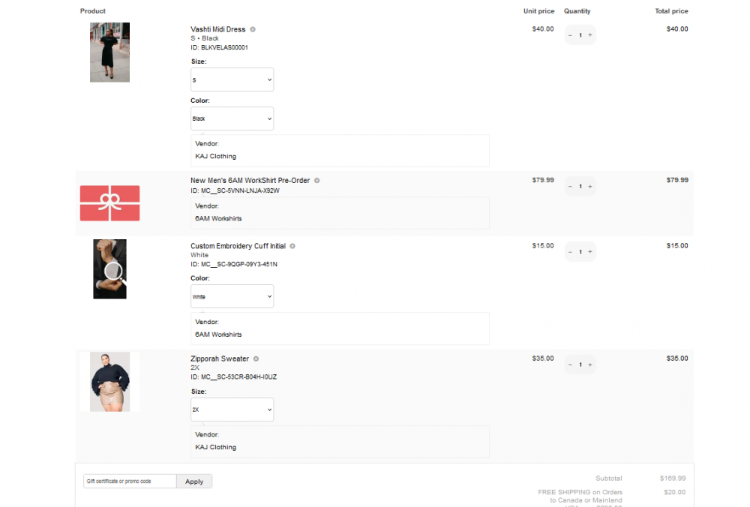Open Size dropdown for Vashti Midi Dress
Viewport: 750px width, 507px height.
[232, 79]
